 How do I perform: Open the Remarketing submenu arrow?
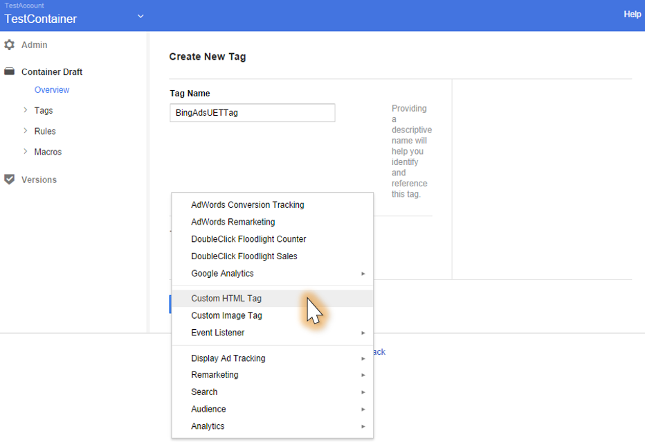pos(363,375)
